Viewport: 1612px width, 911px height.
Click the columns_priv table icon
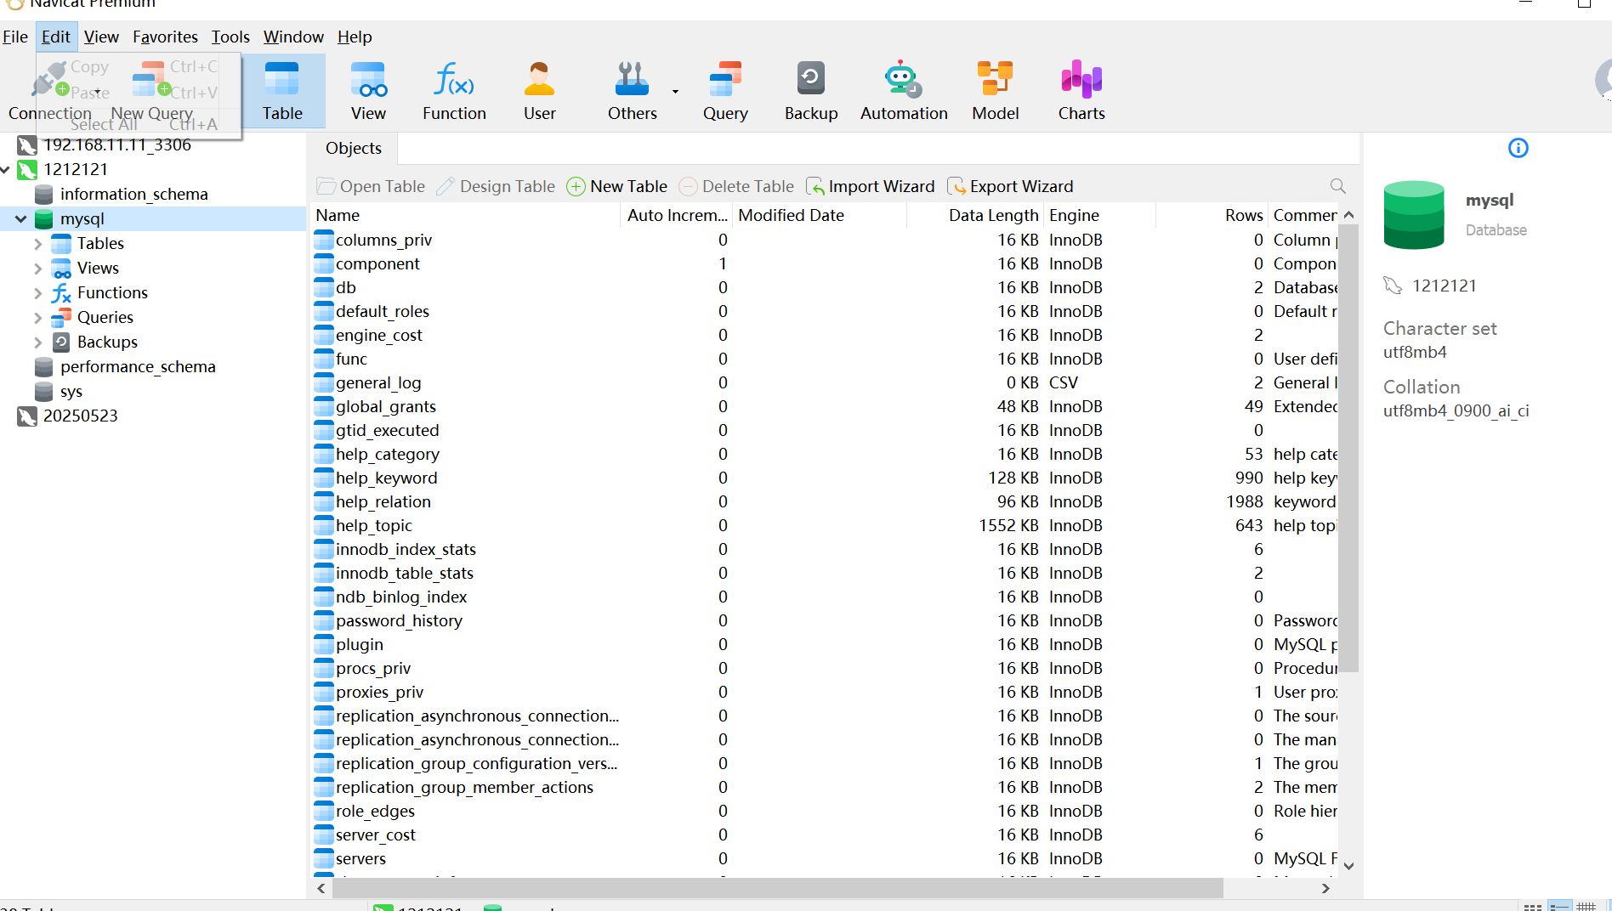coord(323,240)
